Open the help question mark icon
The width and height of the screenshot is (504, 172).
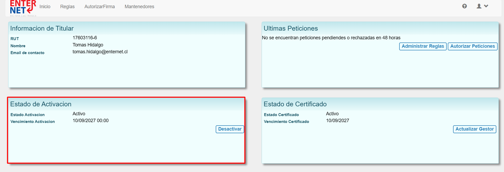point(464,6)
